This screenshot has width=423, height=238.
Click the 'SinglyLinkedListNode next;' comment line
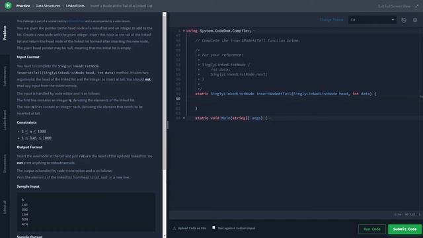coord(239,75)
